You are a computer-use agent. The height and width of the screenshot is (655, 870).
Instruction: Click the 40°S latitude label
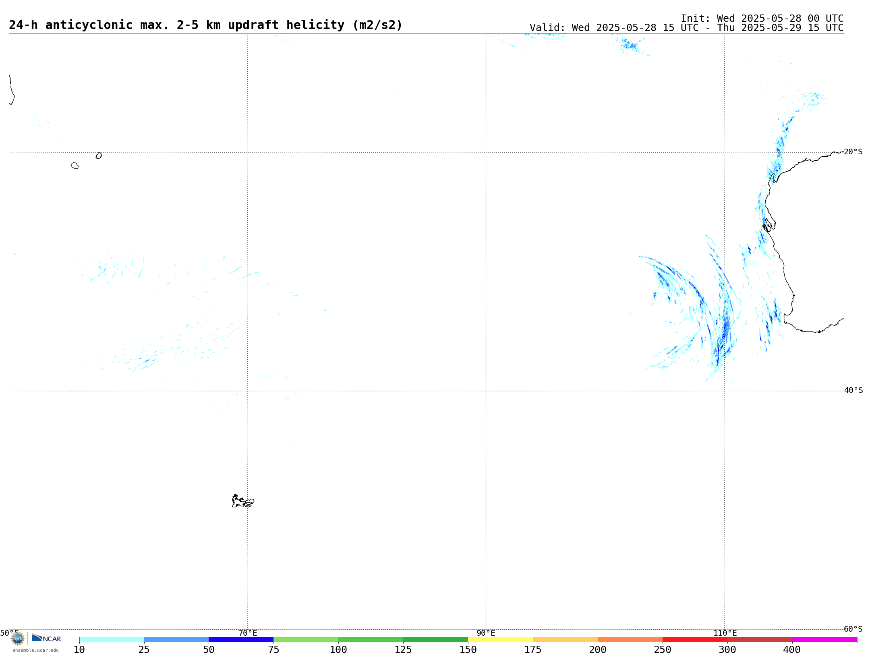coord(853,390)
